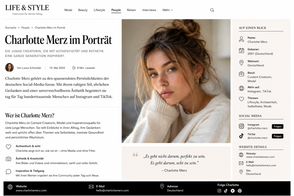Click the quotation mark icon in quote box
The height and width of the screenshot is (196, 294).
pos(136,155)
